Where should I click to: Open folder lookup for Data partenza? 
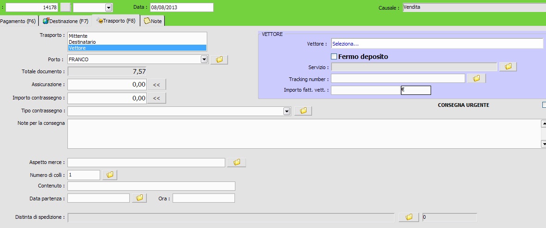[x=139, y=198]
